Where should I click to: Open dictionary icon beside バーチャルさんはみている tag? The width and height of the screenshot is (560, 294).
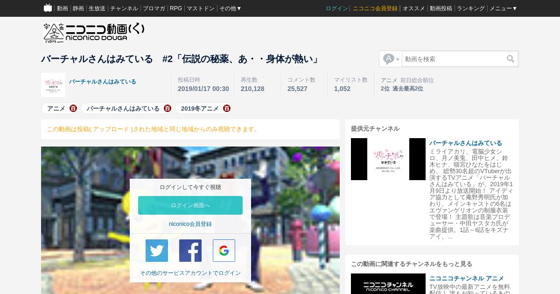(168, 108)
